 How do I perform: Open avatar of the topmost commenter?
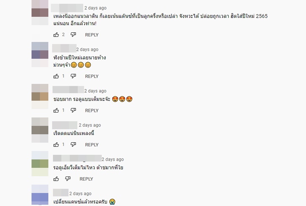[x=40, y=13]
